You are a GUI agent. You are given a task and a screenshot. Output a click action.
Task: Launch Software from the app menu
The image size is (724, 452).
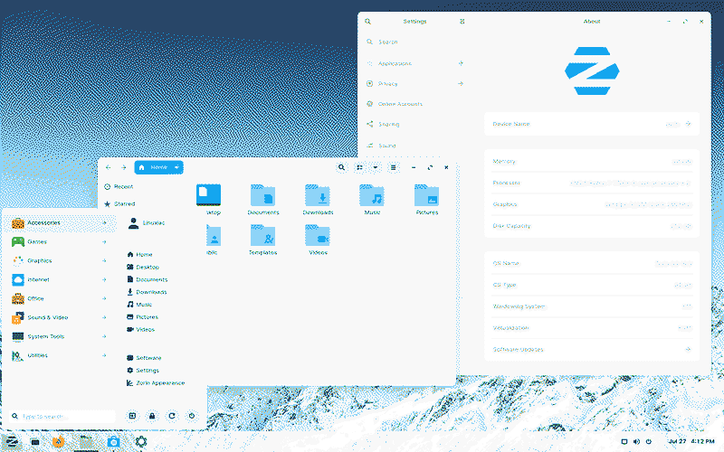[x=144, y=358]
